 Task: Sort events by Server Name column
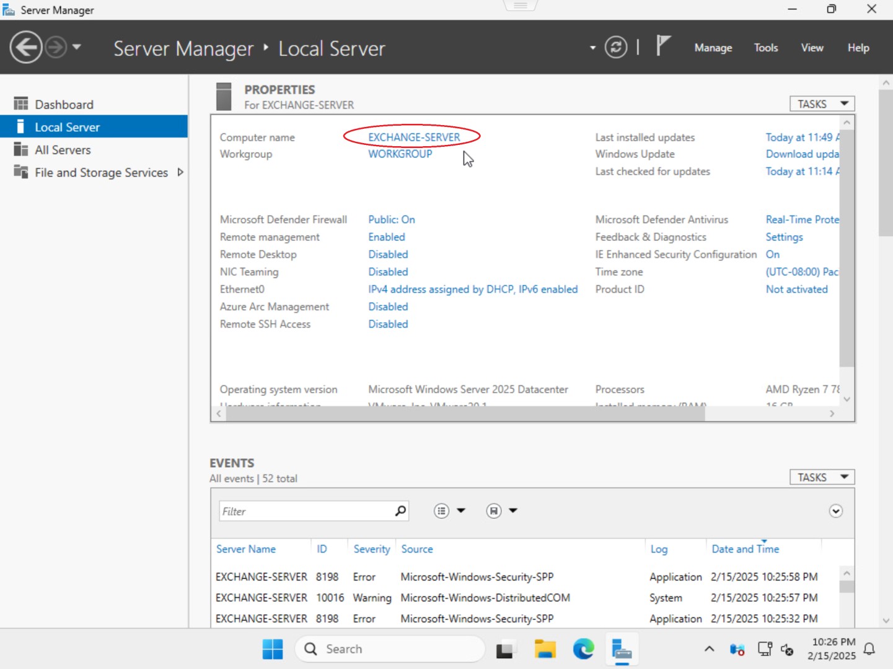[x=246, y=549]
